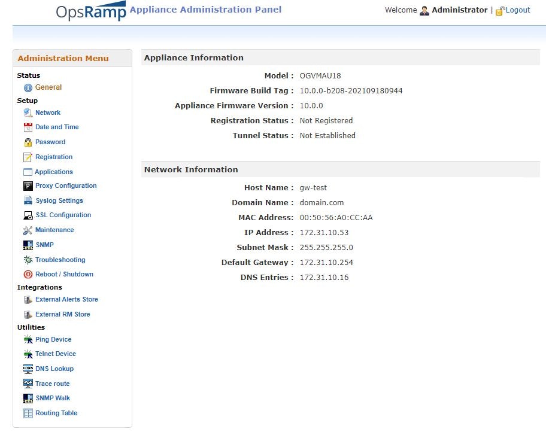Screen dimensions: 546x432
Task: Click the Date and Time calendar icon
Action: pyautogui.click(x=28, y=127)
